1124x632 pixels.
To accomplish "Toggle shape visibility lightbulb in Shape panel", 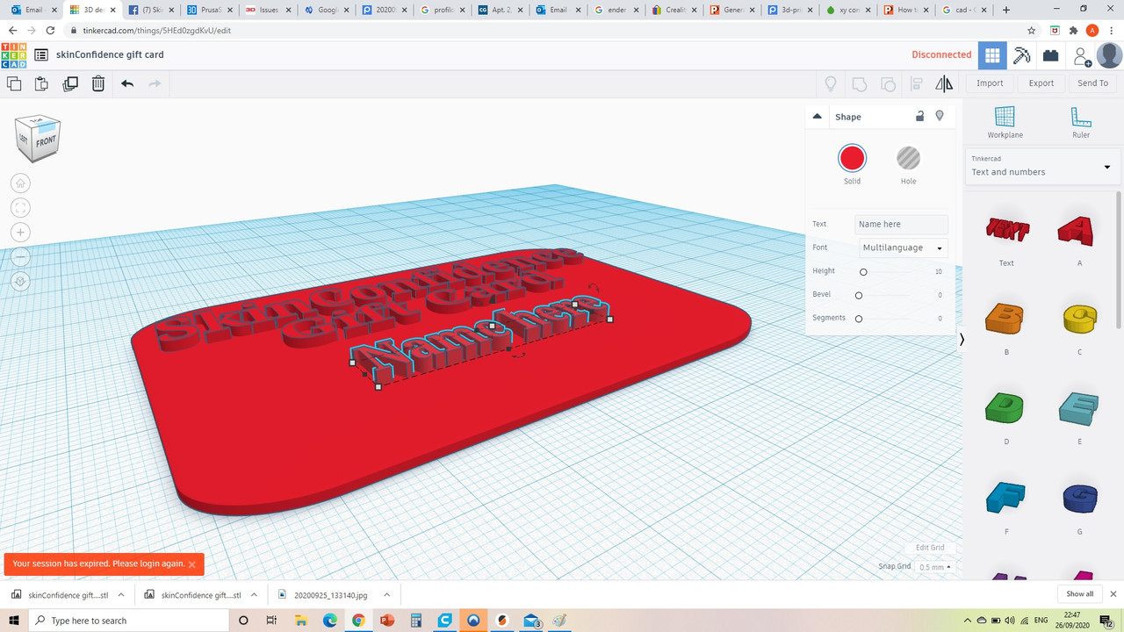I will click(x=940, y=116).
